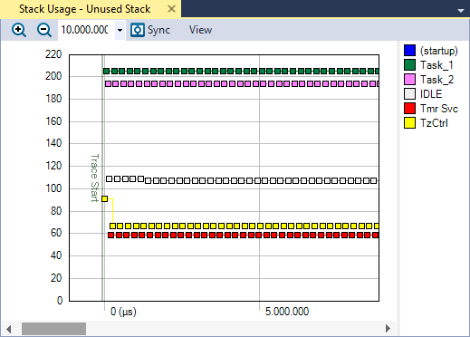Open the View menu
The height and width of the screenshot is (337, 470).
(200, 30)
